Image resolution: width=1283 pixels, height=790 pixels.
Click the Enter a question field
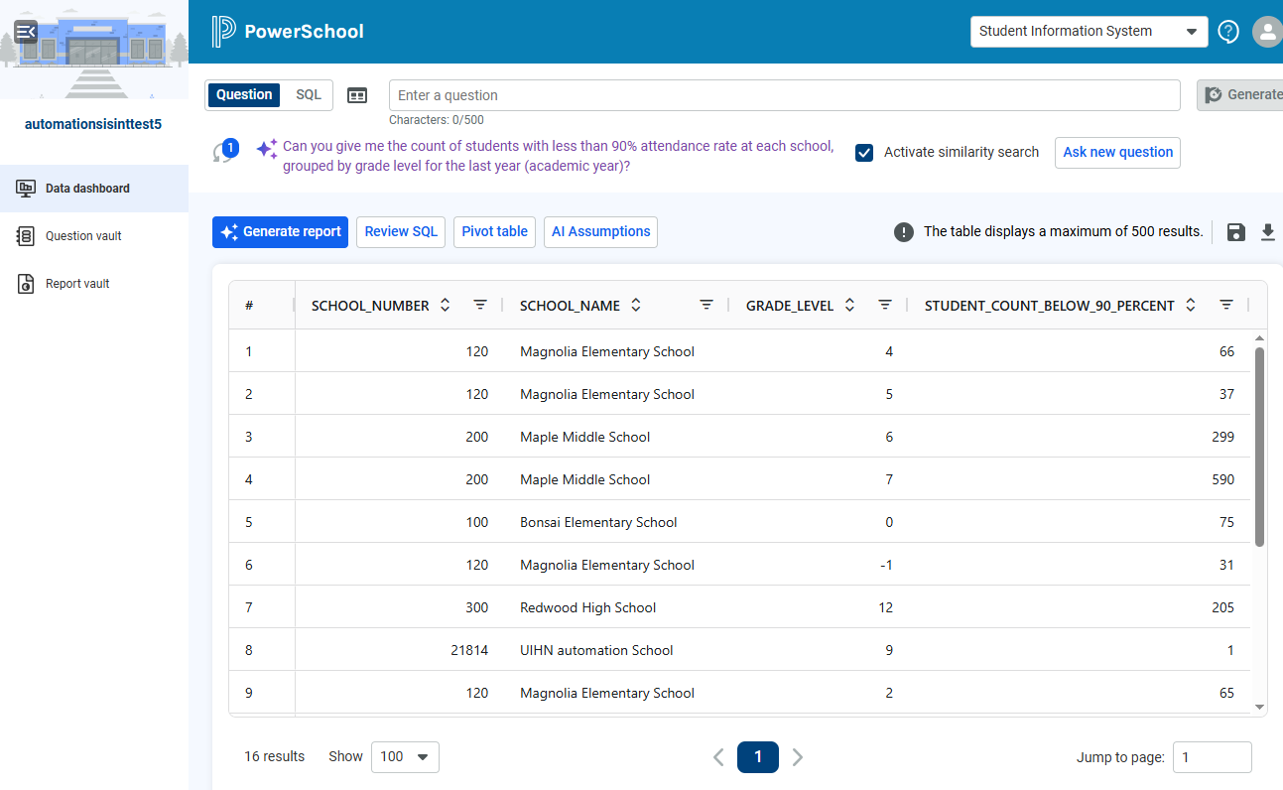tap(784, 95)
